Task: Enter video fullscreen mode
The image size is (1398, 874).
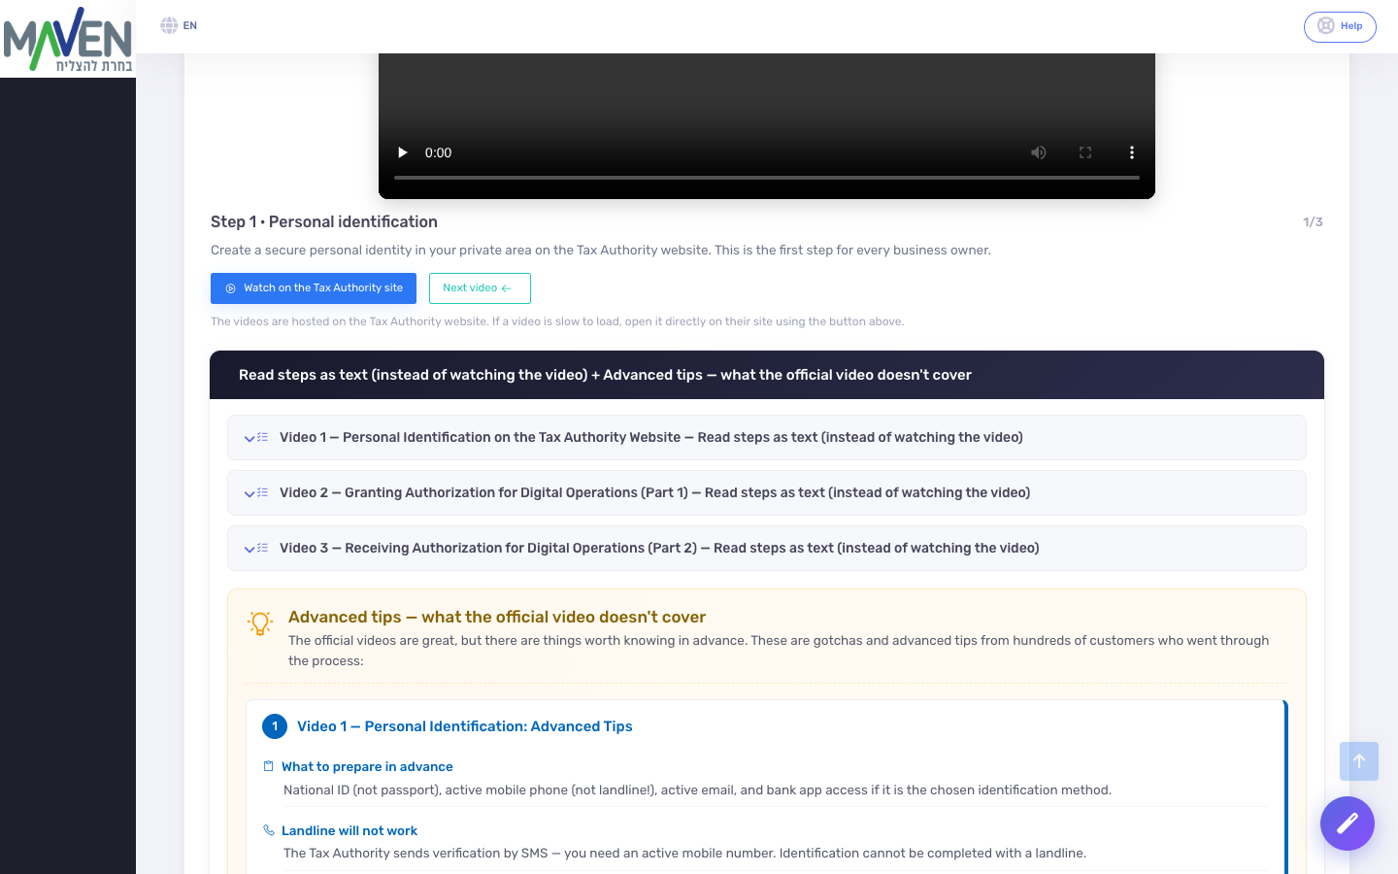Action: click(x=1085, y=152)
